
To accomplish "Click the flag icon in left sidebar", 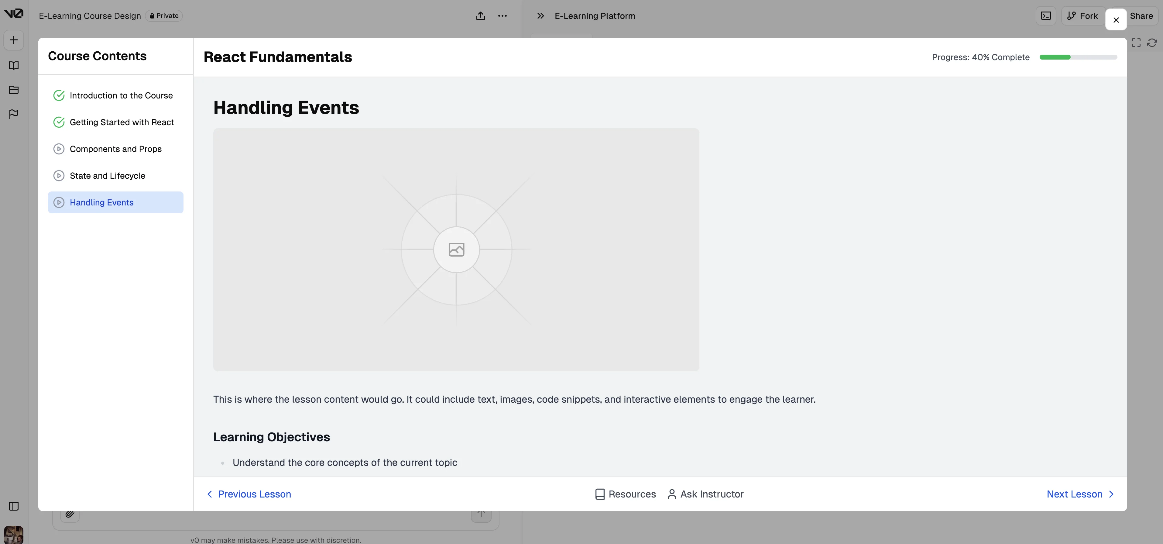I will coord(14,114).
